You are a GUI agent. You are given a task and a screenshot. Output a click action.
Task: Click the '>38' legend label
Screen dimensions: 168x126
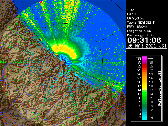click(x=138, y=58)
